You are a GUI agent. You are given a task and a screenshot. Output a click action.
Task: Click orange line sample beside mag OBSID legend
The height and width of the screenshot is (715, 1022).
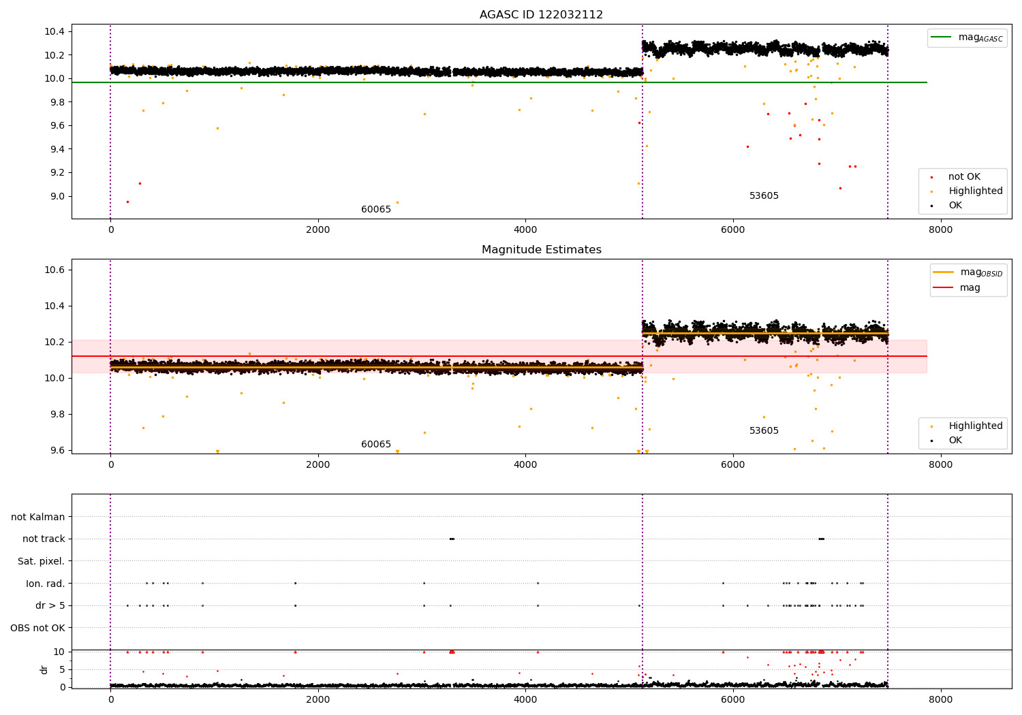point(944,272)
